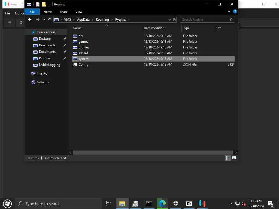The image size is (279, 209).
Task: Click the Properties quick access toolbar icon
Action: click(x=38, y=4)
